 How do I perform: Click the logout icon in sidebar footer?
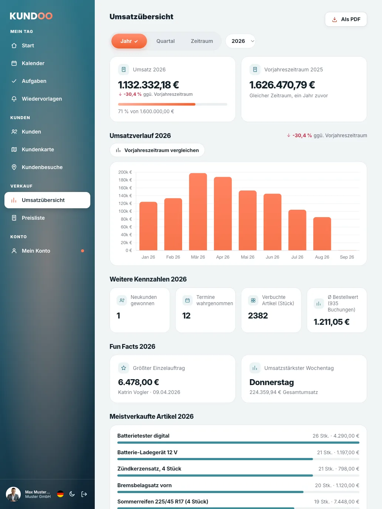coord(84,494)
